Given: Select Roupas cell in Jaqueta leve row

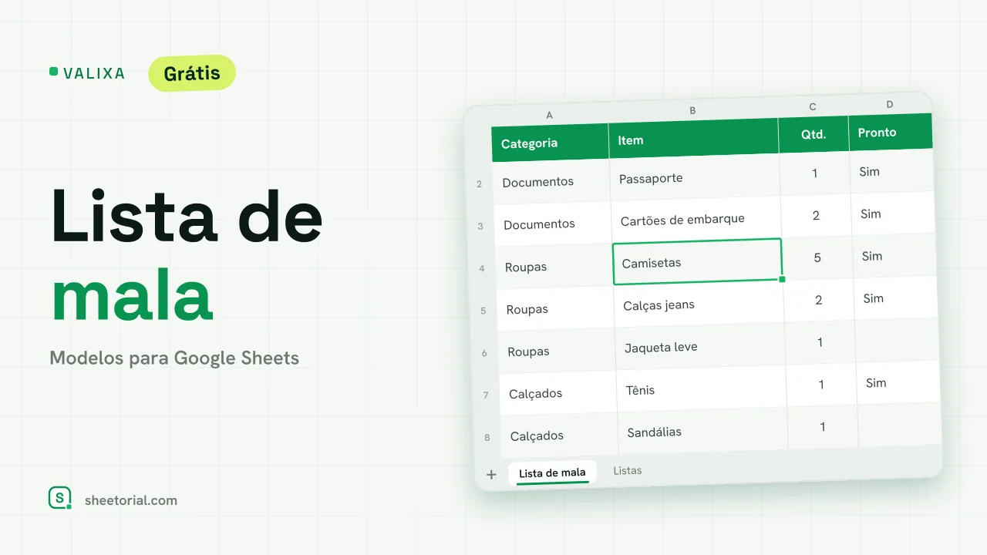Looking at the screenshot, I should pyautogui.click(x=557, y=351).
